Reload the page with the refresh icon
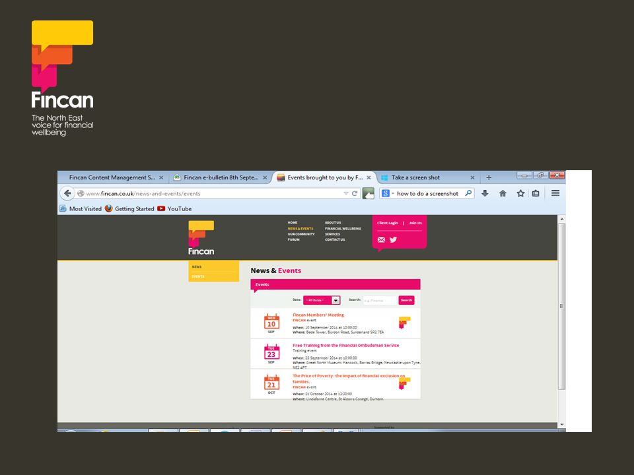Image resolution: width=634 pixels, height=475 pixels. click(355, 193)
